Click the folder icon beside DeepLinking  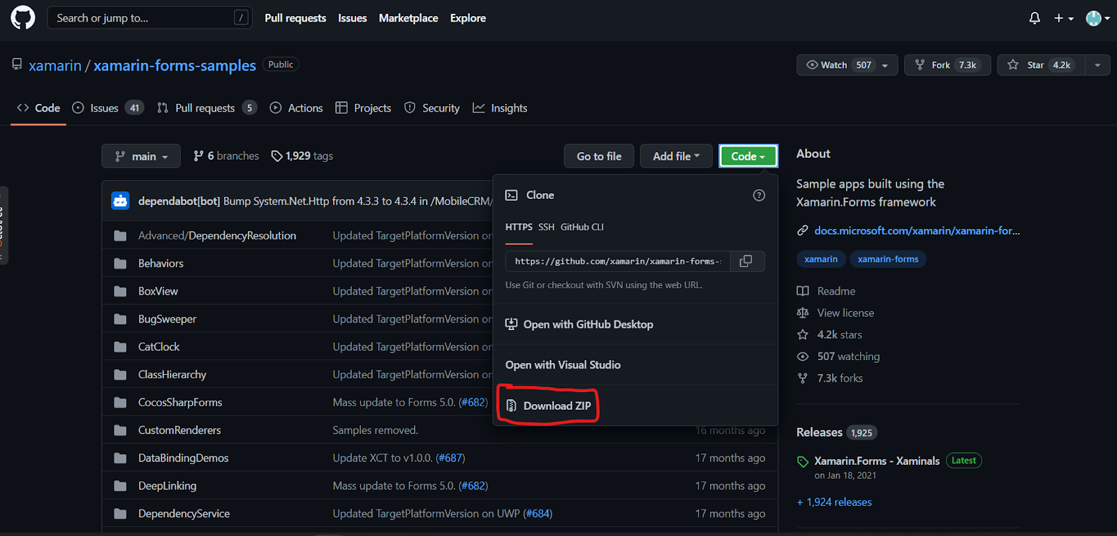(120, 486)
